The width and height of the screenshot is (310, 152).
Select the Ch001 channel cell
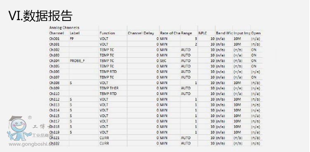click(x=54, y=39)
